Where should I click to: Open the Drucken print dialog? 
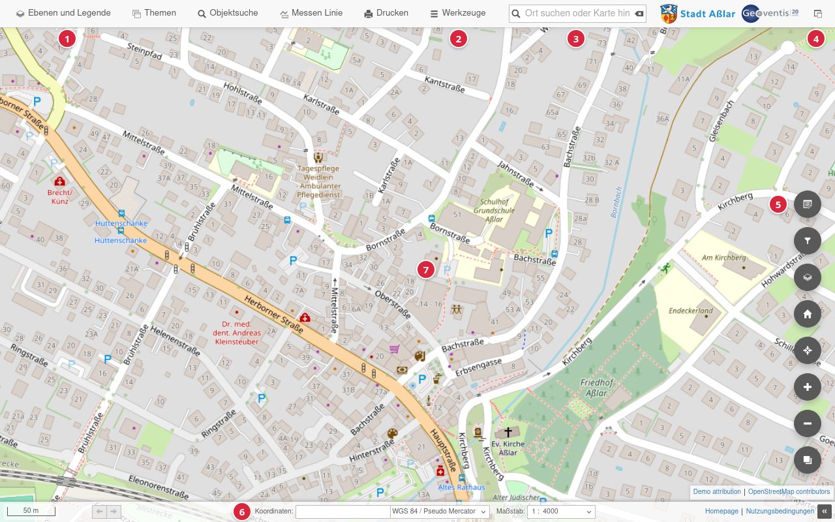tap(386, 13)
